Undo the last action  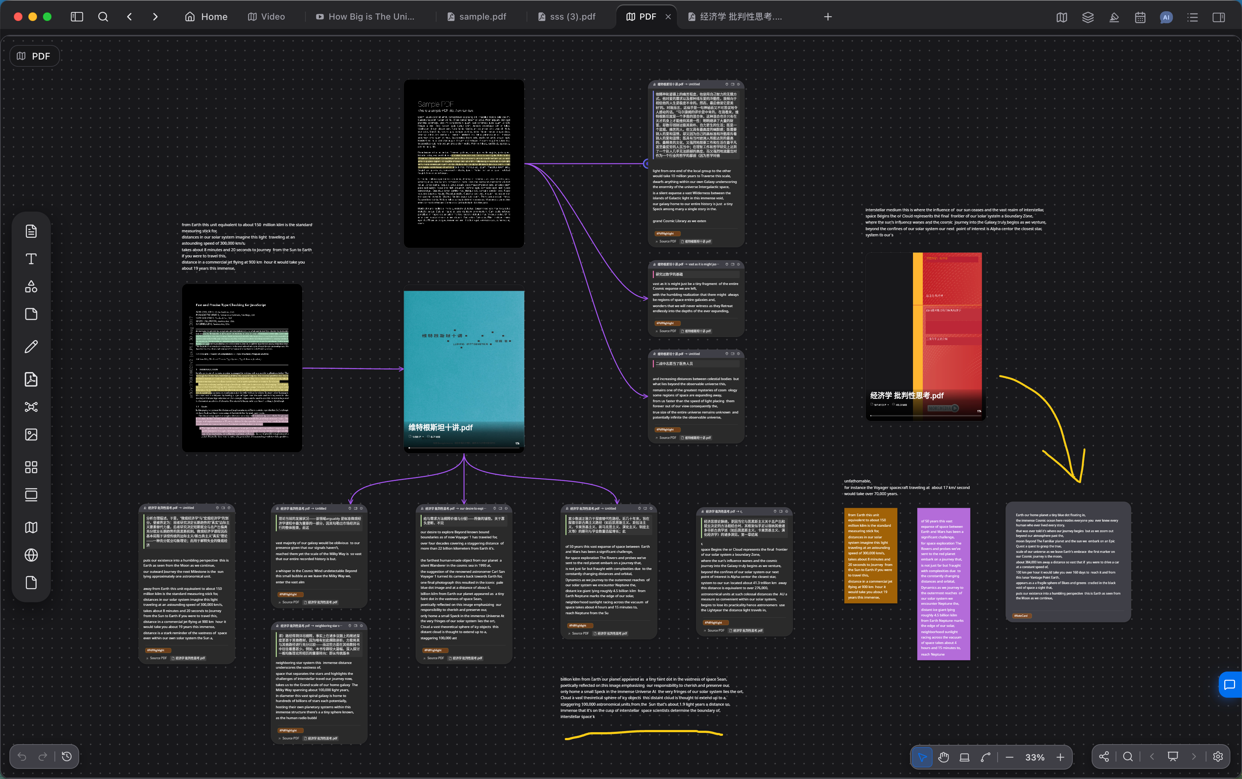tap(22, 756)
